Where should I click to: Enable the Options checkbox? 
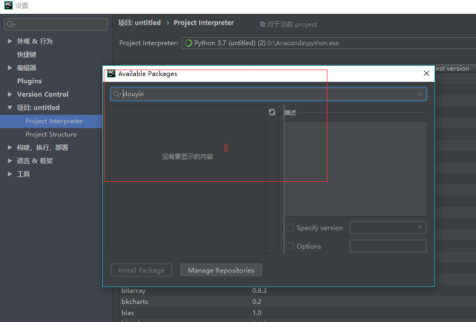[x=290, y=246]
